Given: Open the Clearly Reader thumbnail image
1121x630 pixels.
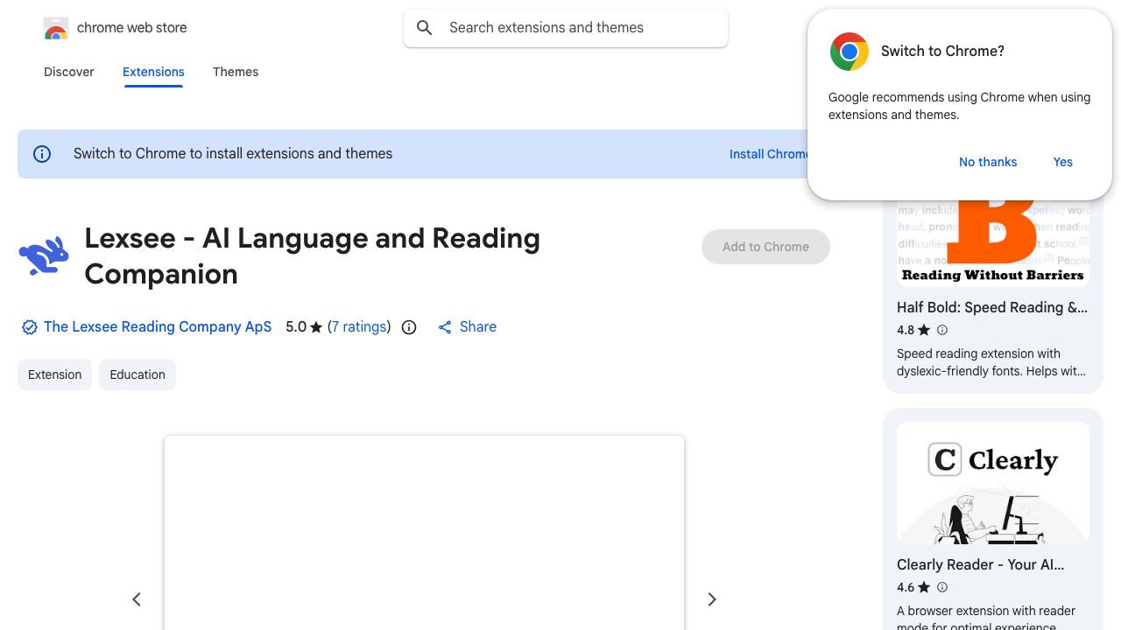Looking at the screenshot, I should pyautogui.click(x=993, y=483).
